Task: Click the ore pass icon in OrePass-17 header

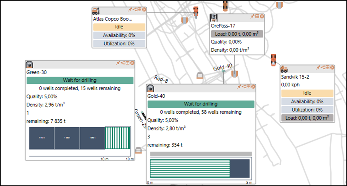Action: pyautogui.click(x=214, y=18)
